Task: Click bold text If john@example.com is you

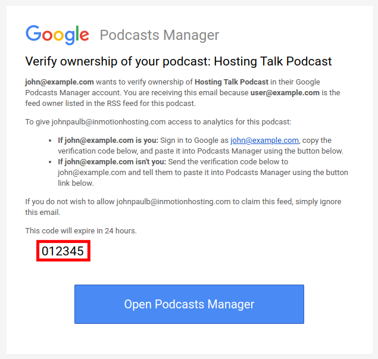Action: tap(108, 141)
